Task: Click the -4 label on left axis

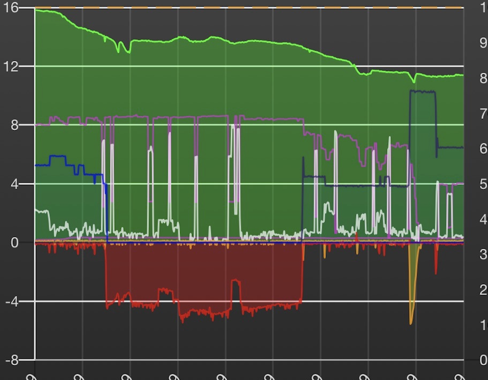Action: click(12, 302)
